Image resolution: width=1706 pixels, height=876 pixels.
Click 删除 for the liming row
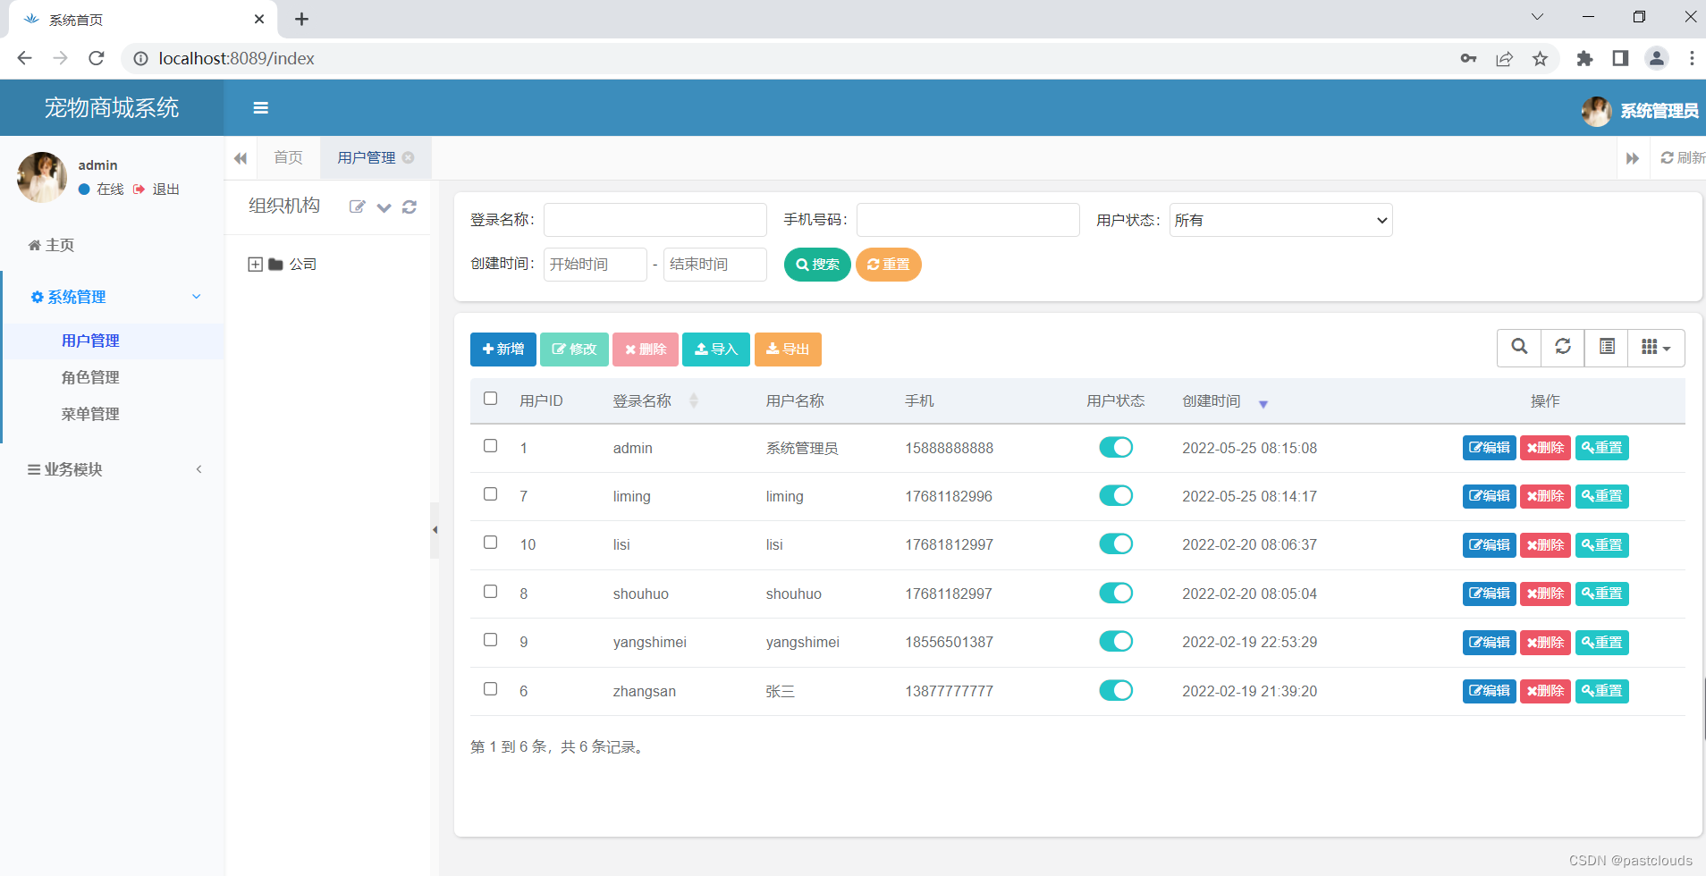(1545, 496)
